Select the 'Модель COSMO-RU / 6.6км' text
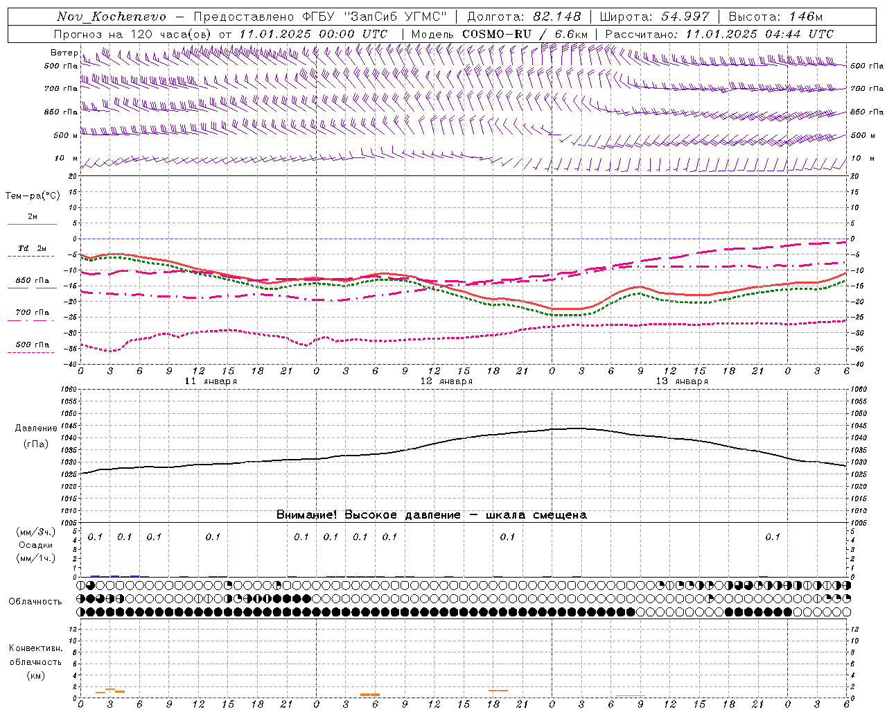Image resolution: width=887 pixels, height=710 pixels. pos(500,34)
